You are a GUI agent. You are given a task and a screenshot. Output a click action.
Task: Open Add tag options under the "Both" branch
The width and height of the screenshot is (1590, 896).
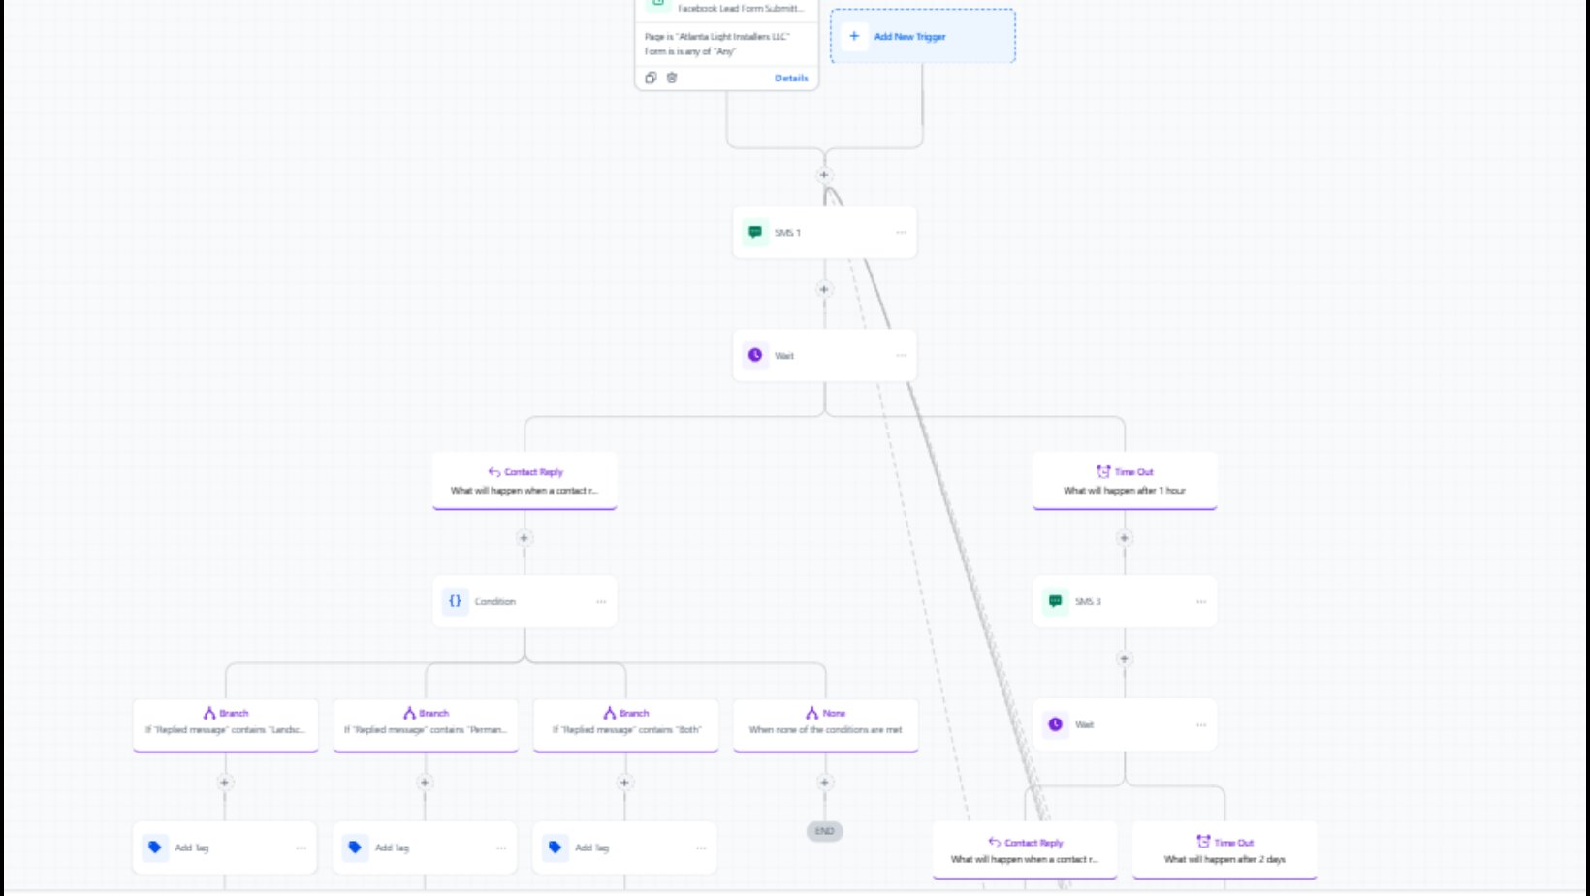701,848
